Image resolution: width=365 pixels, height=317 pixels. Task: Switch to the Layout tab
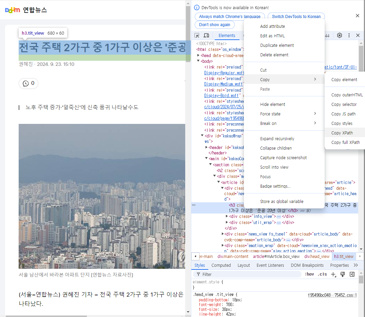[x=244, y=265]
